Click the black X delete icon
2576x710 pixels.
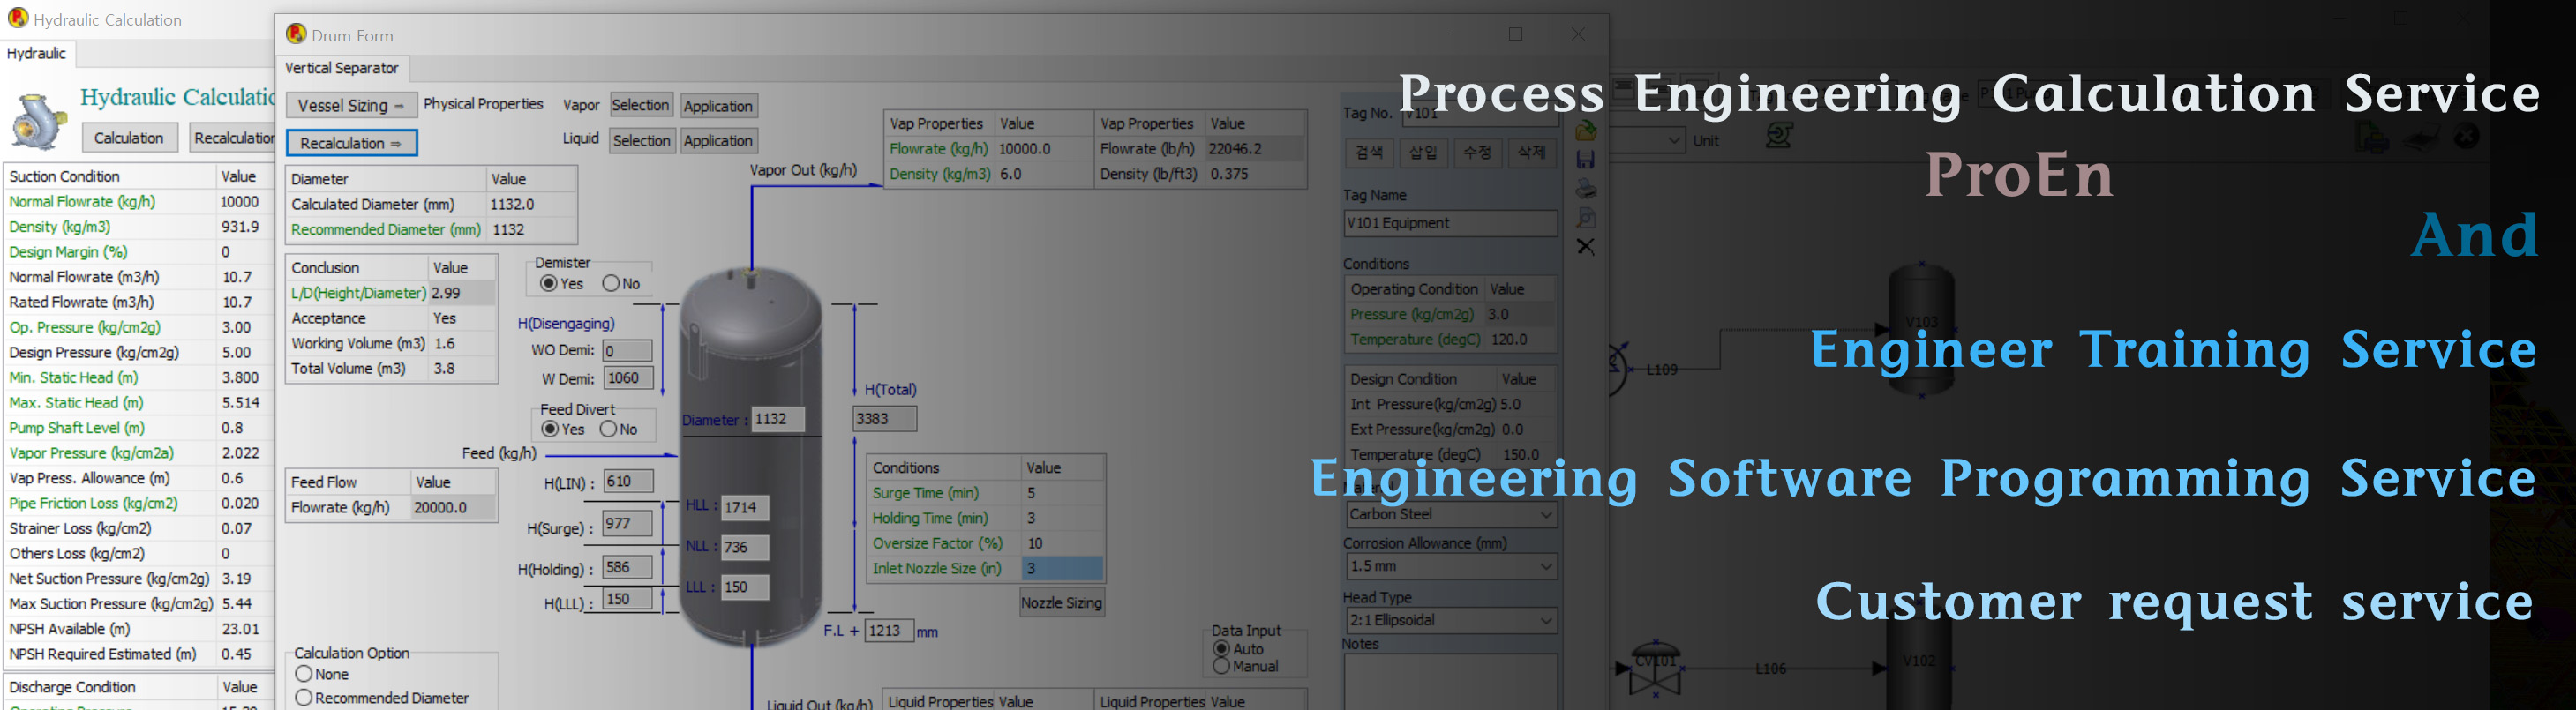[1585, 247]
